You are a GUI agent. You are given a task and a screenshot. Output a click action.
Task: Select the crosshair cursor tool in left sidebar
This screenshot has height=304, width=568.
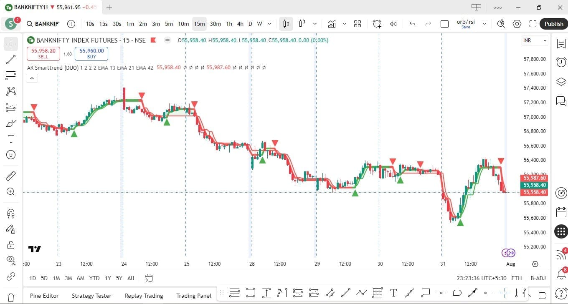click(x=11, y=44)
